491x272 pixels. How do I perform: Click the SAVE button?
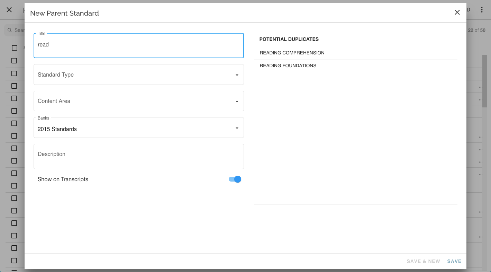tap(454, 261)
